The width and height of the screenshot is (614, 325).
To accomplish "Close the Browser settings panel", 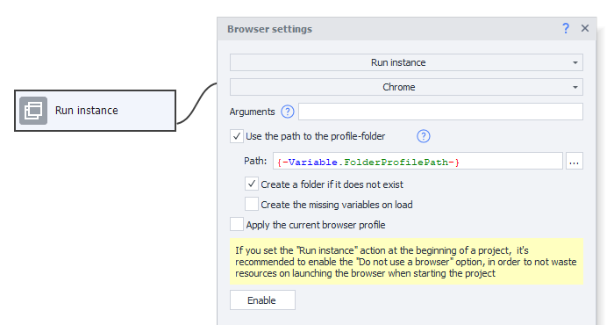I will 585,28.
